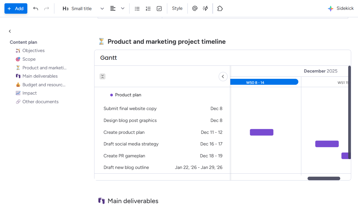
Task: Click the Create product plan Gantt bar
Action: point(261,132)
